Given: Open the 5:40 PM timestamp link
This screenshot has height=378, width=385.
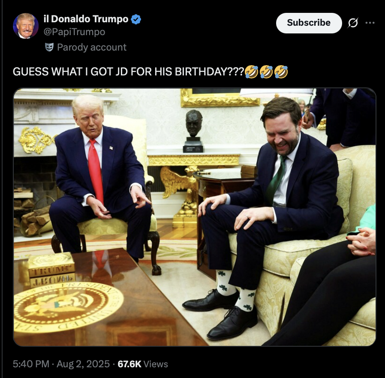Looking at the screenshot, I should (x=31, y=364).
